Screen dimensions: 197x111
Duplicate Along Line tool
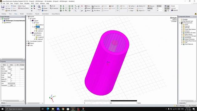point(96,6)
